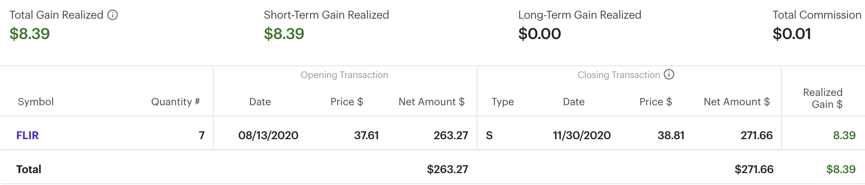Viewport: 865px width, 185px height.
Task: Click the Long-Term Gain Realized $0.00 value
Action: coord(539,34)
